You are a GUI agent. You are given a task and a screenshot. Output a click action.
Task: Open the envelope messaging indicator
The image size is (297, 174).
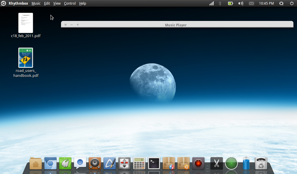point(251,3)
